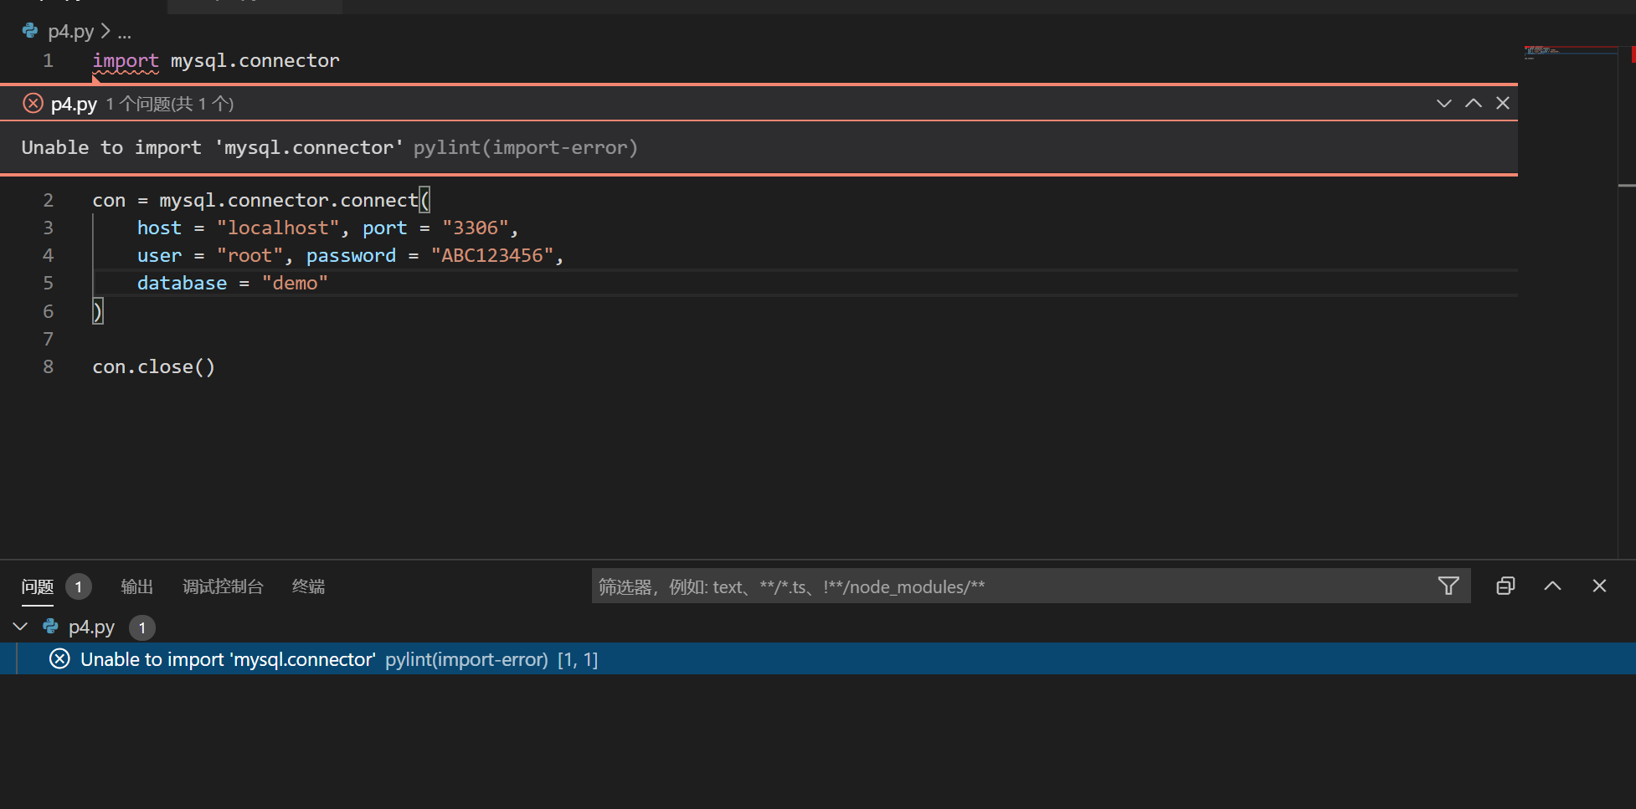Click the "ABC123456" password string

click(x=492, y=255)
